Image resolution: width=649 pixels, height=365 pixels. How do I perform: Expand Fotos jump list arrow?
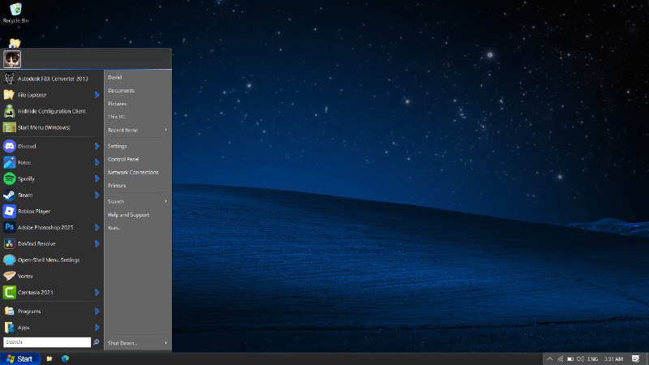pos(97,162)
